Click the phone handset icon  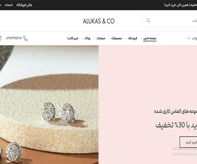point(26,38)
